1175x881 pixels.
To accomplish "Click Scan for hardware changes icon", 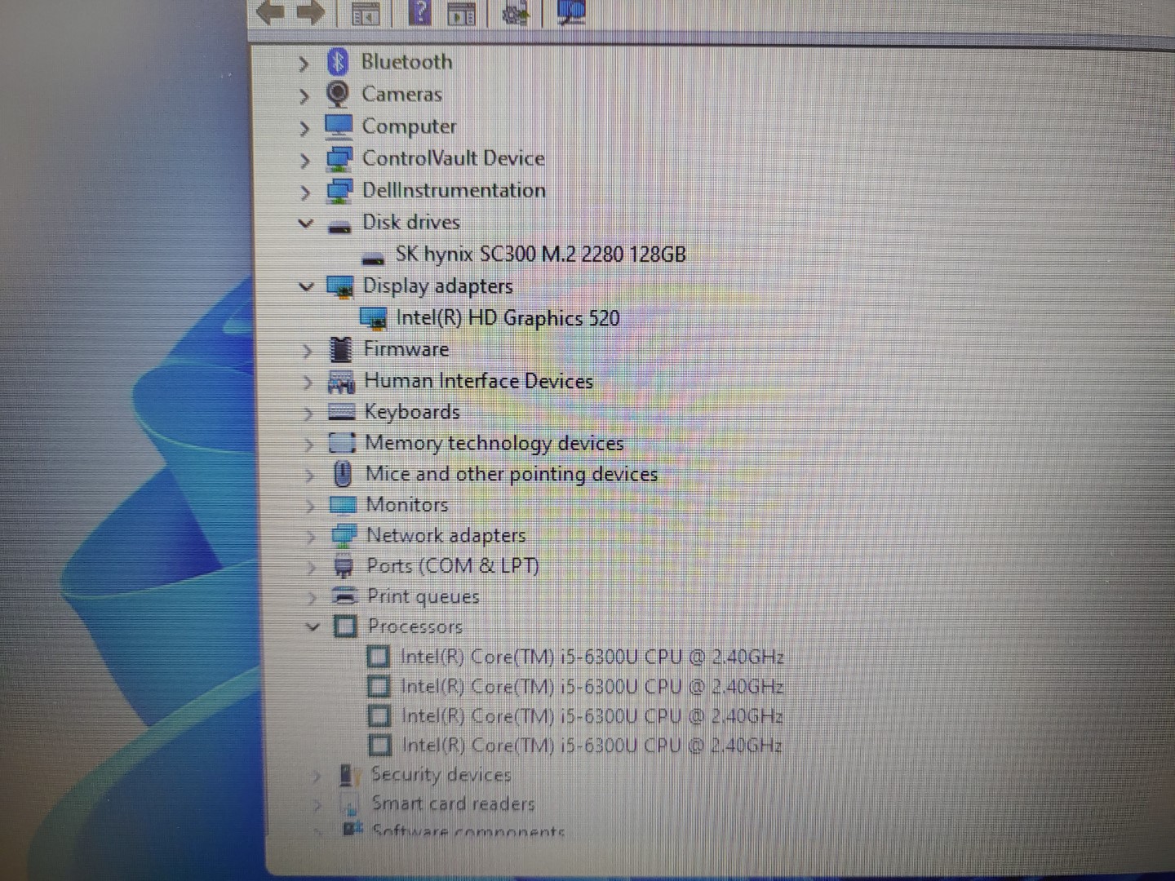I will tap(570, 12).
